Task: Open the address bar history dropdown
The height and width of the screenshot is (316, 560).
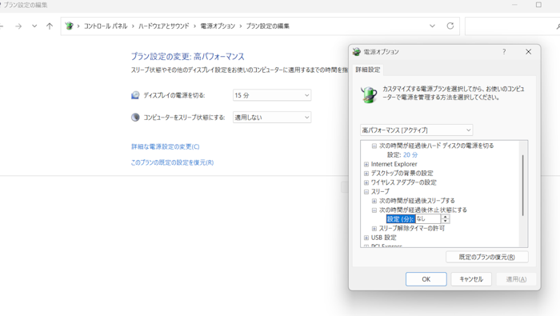Action: 432,26
